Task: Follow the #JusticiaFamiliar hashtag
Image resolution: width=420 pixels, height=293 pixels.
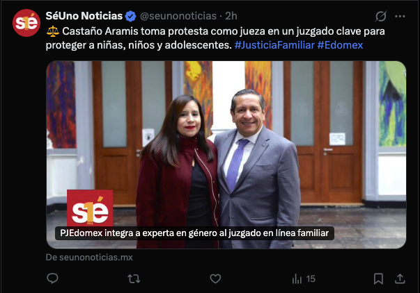Action: tap(274, 45)
